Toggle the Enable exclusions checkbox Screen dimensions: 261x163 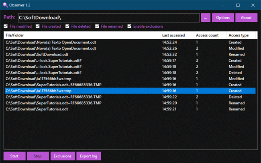point(129,26)
